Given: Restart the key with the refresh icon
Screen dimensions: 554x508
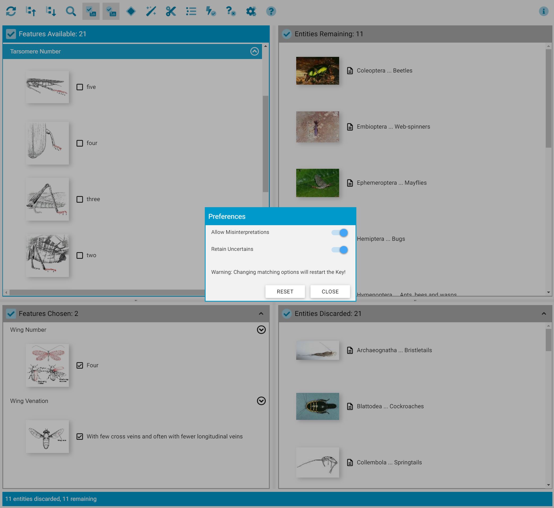Looking at the screenshot, I should click(x=11, y=11).
